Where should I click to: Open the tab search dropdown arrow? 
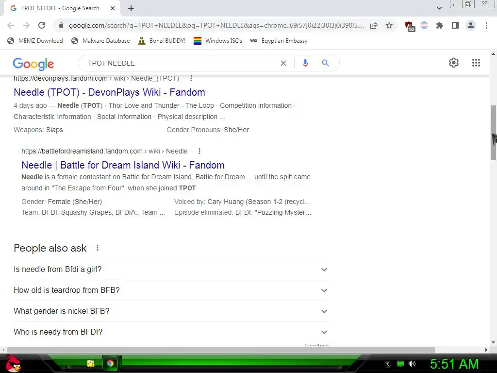439,8
